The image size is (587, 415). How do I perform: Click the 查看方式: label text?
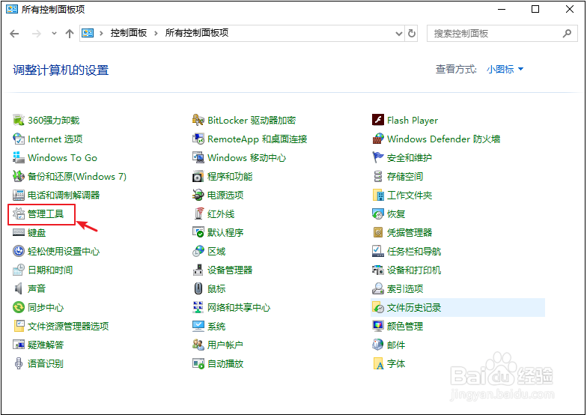pyautogui.click(x=456, y=69)
